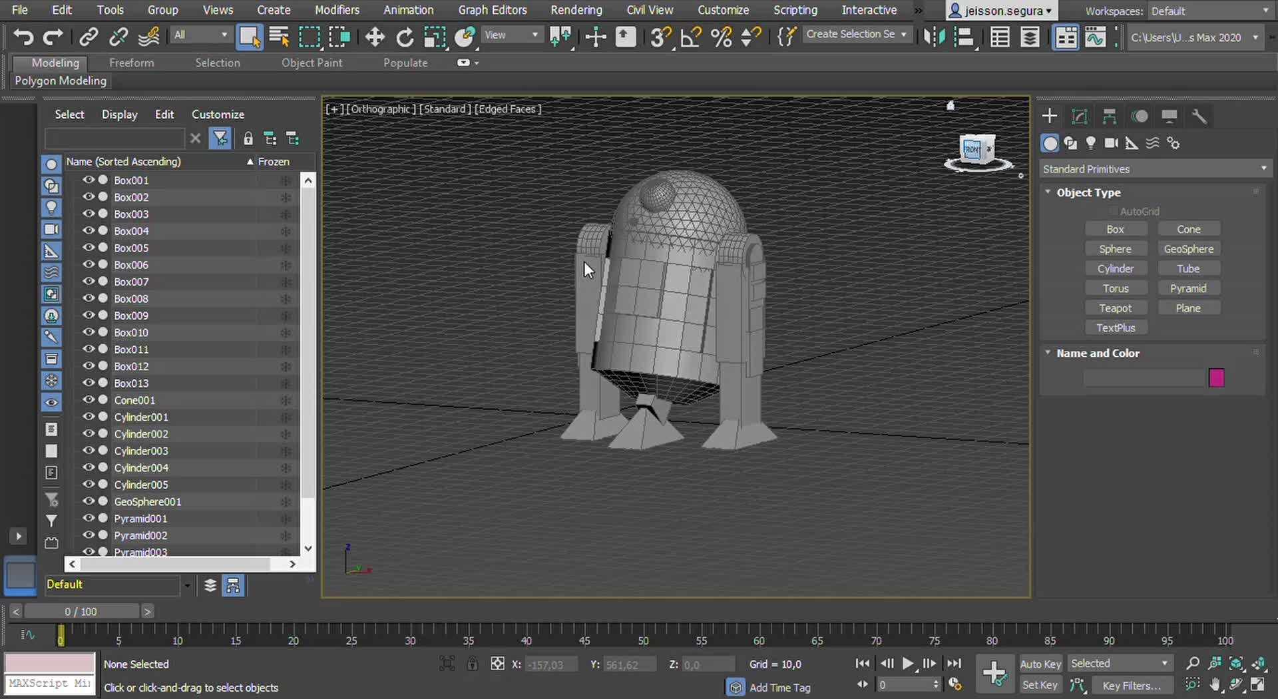Open the Cameras category in the command panel
1278x699 pixels.
point(1112,142)
